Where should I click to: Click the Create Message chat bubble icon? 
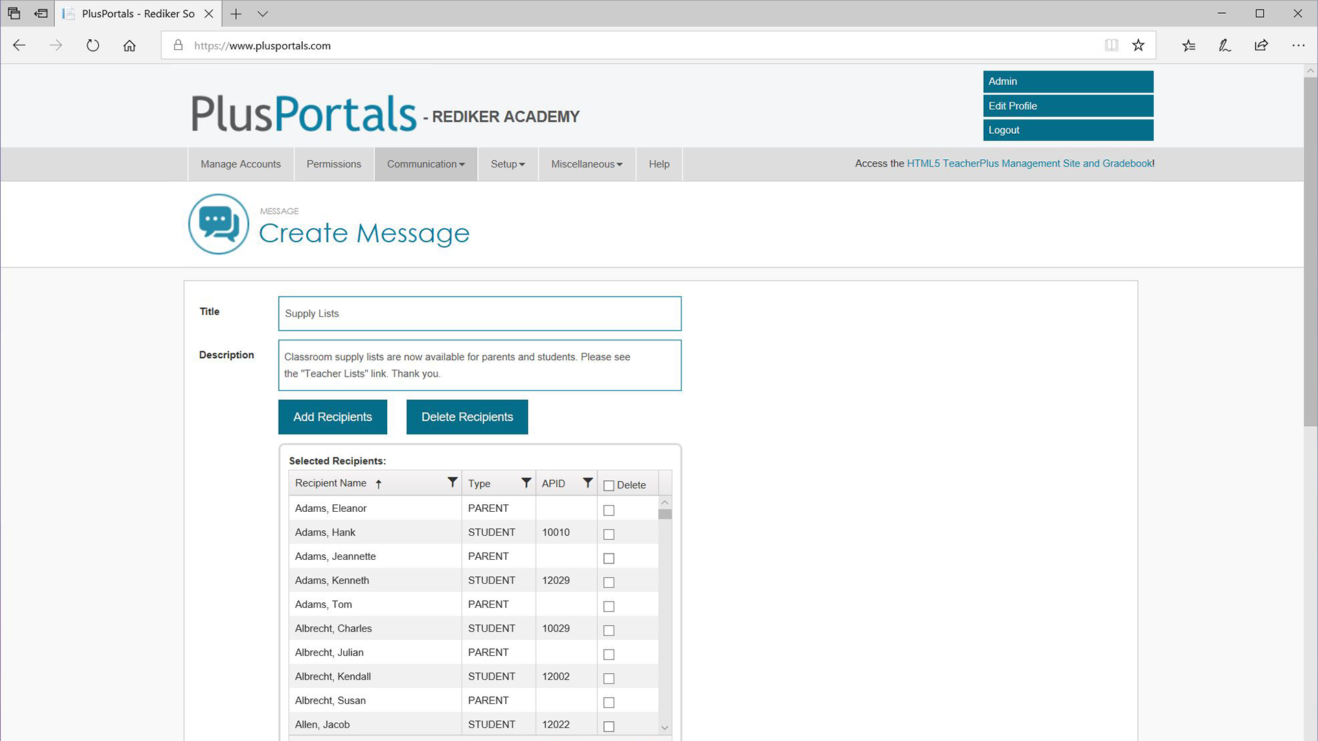(x=219, y=224)
